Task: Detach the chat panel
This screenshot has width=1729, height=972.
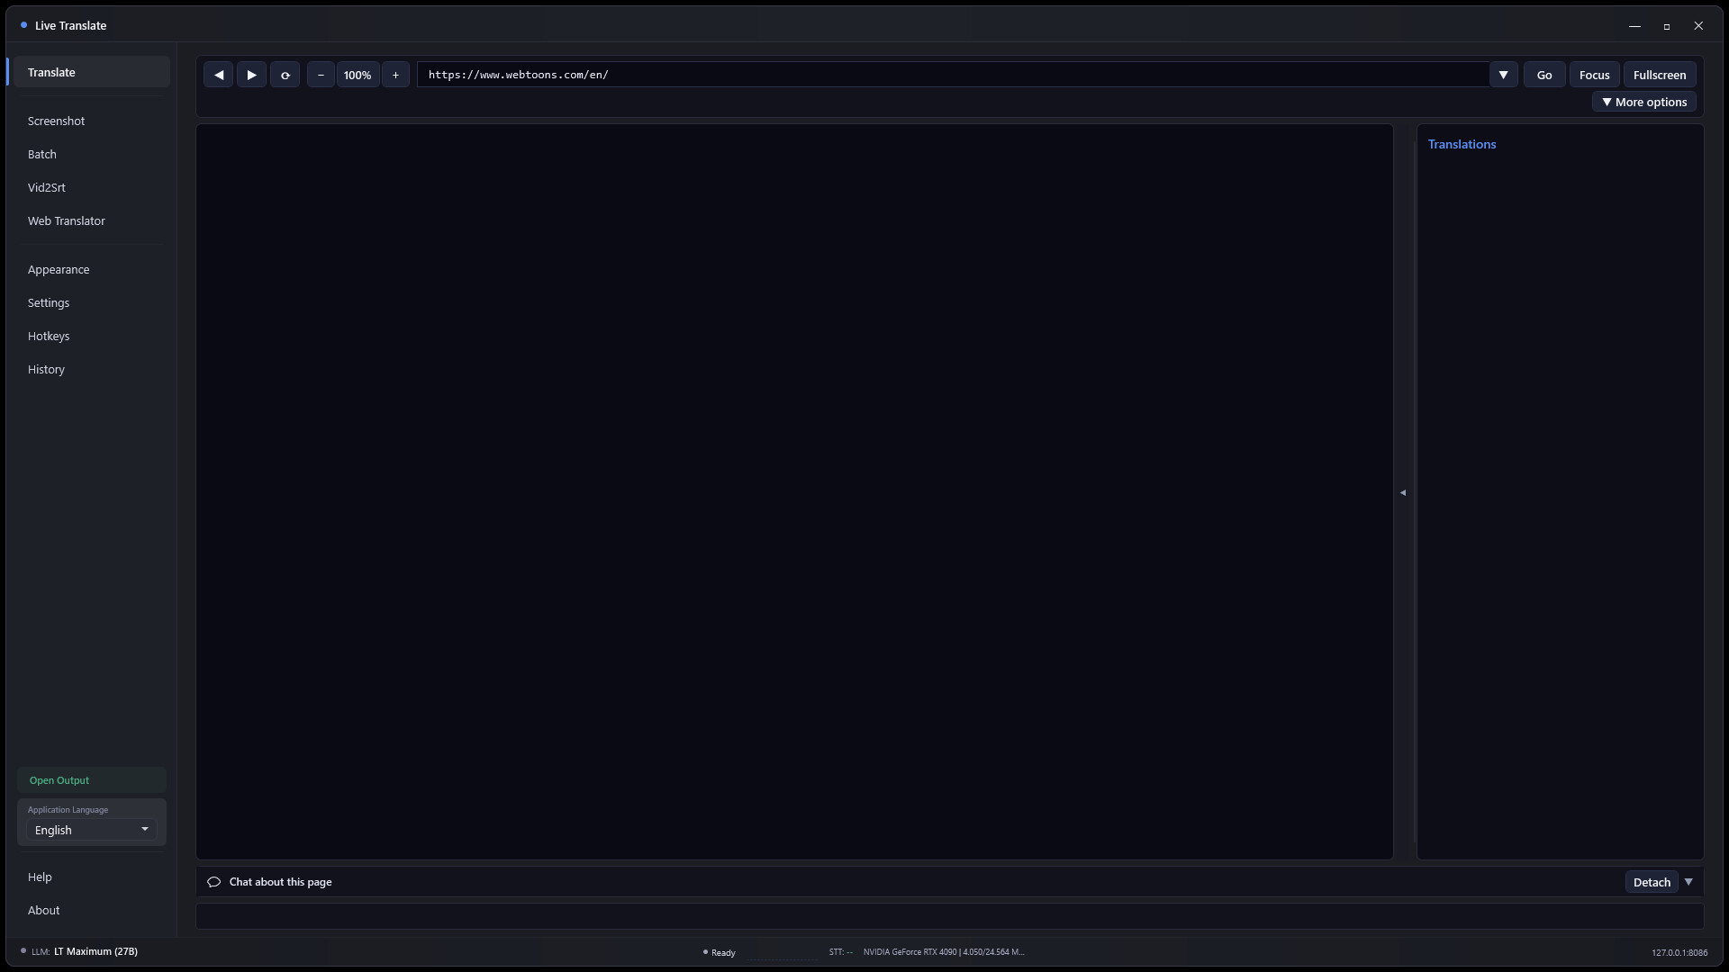Action: [1652, 882]
